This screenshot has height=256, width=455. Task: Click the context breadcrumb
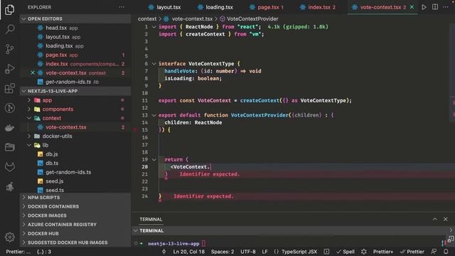click(x=147, y=19)
